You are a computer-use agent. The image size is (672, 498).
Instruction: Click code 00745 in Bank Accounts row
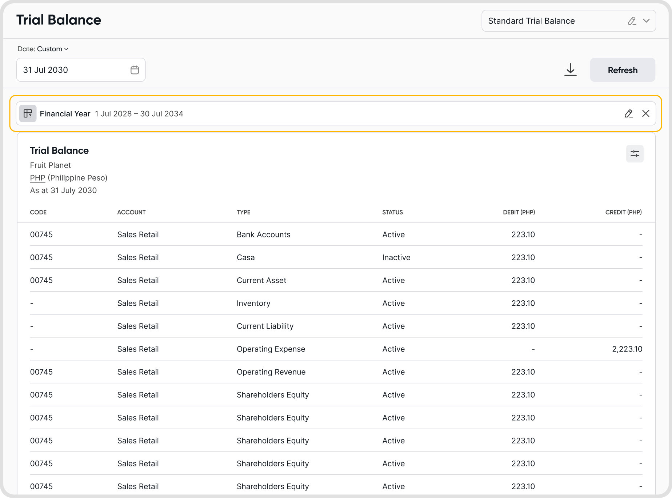pos(41,235)
